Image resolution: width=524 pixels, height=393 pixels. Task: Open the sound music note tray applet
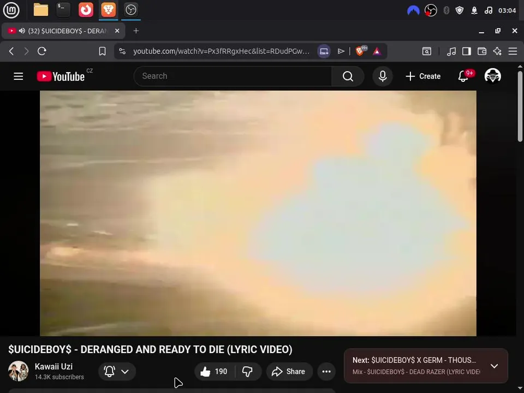[488, 10]
